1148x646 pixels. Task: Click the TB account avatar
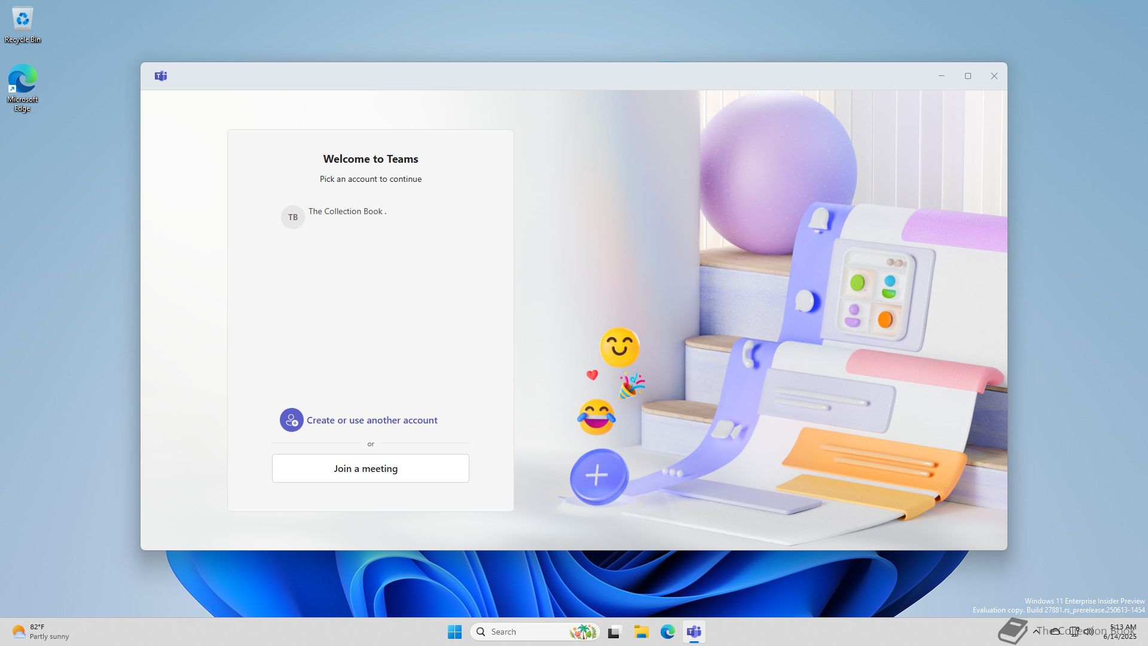(293, 217)
